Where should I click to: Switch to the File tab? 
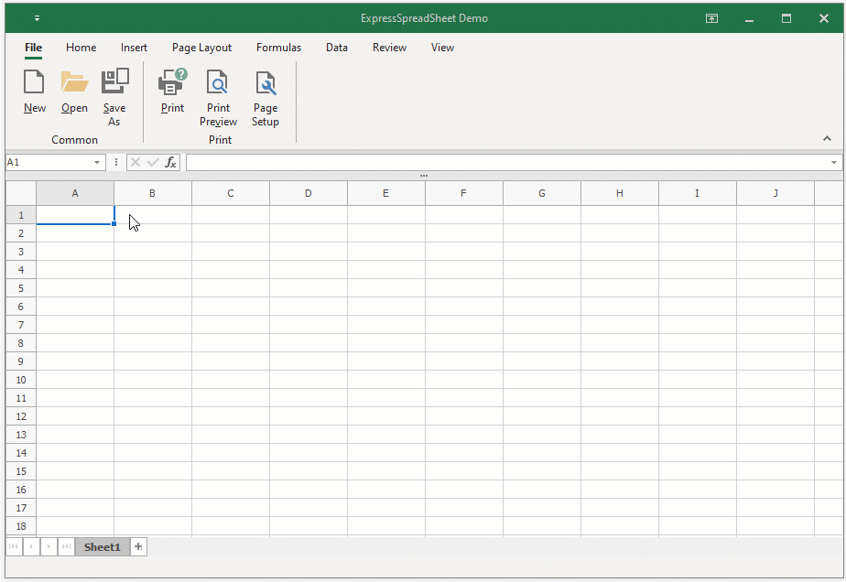coord(34,48)
